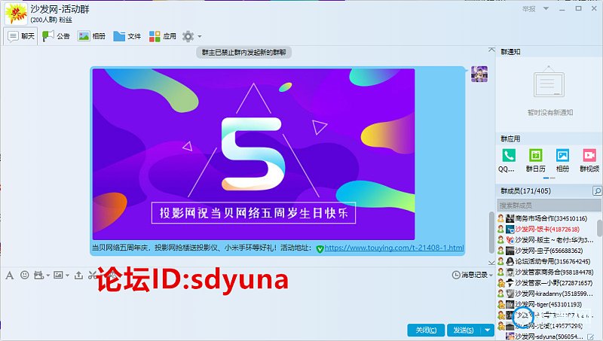Click the 群应用 section header
The image size is (603, 341).
click(x=510, y=139)
